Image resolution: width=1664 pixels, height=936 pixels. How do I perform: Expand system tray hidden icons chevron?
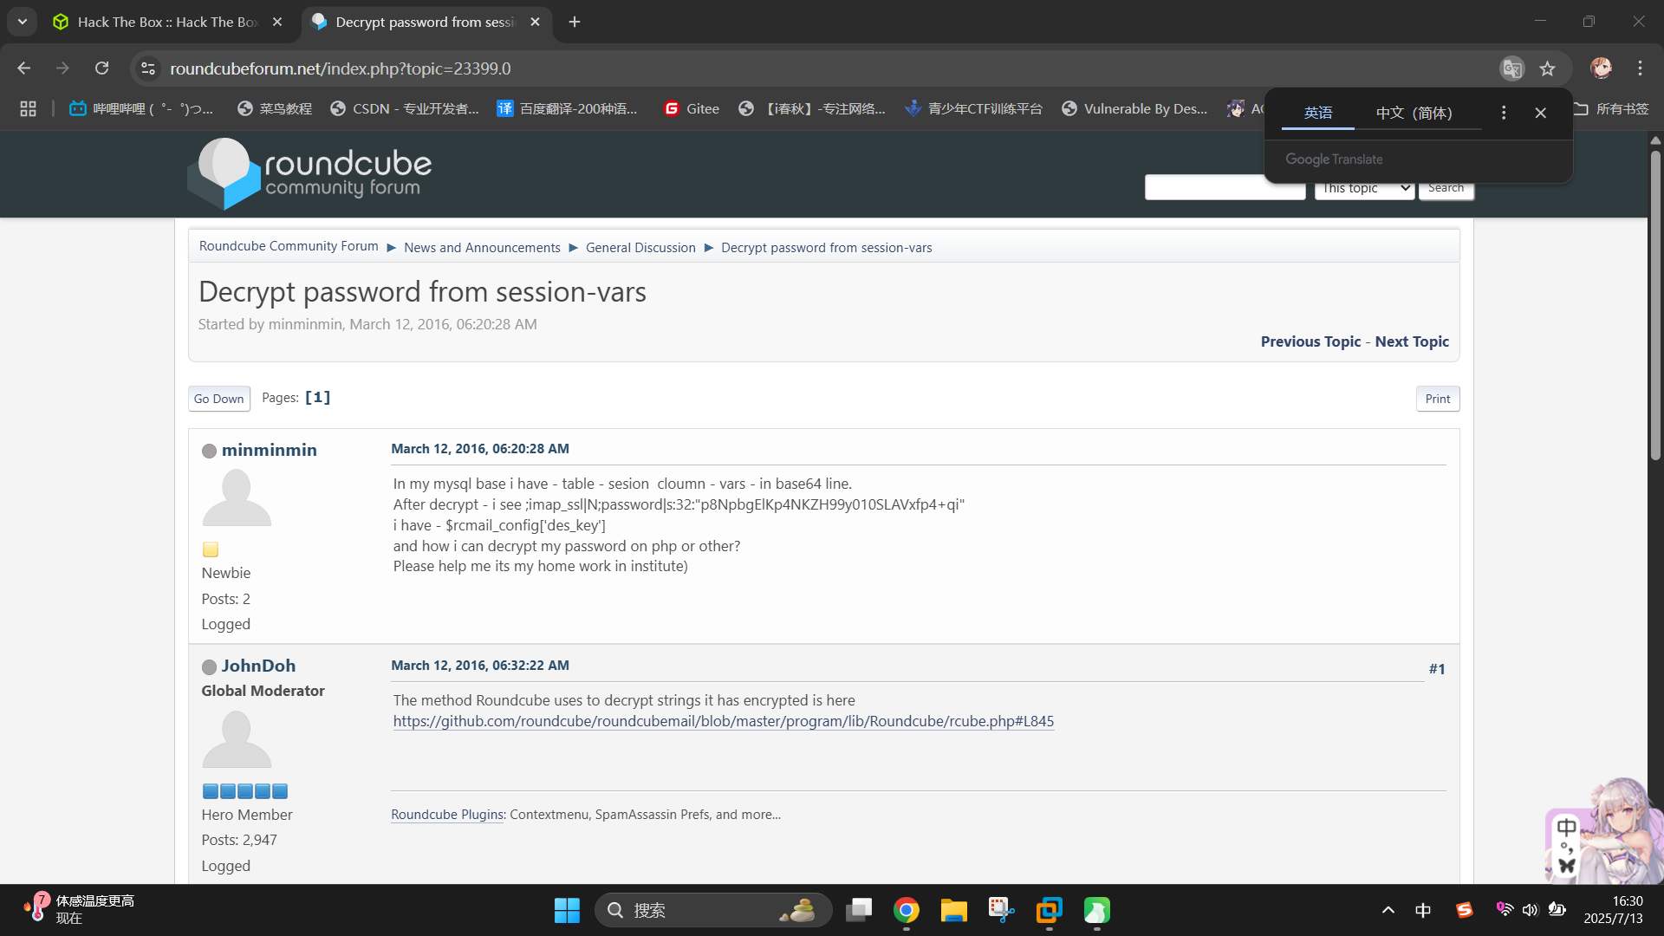click(x=1388, y=910)
